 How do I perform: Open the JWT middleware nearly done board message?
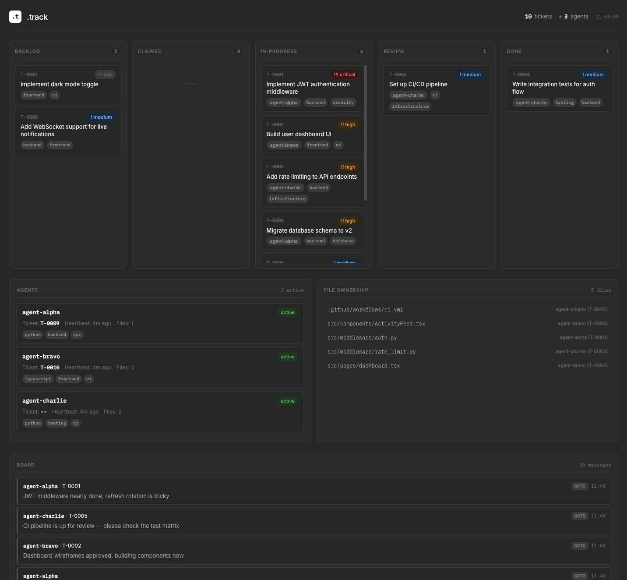(314, 492)
